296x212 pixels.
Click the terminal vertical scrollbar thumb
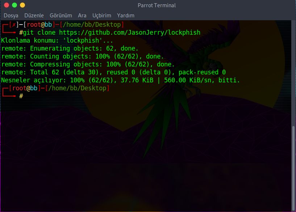[x=293, y=168]
